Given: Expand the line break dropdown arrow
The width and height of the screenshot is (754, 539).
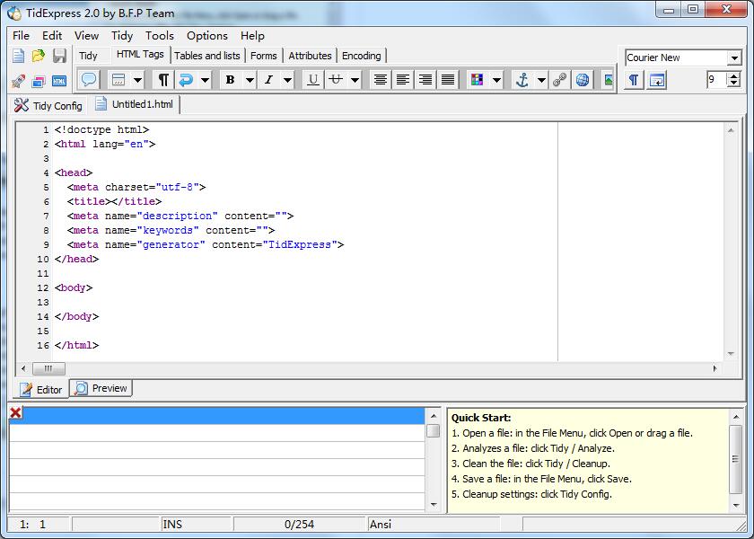Looking at the screenshot, I should pyautogui.click(x=205, y=79).
